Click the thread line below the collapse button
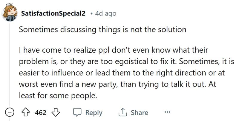The image size is (239, 121). 10,119
